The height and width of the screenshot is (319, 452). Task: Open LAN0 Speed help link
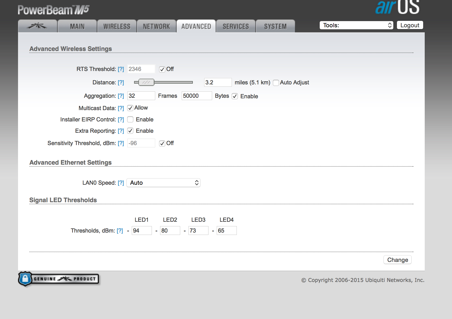coord(121,183)
